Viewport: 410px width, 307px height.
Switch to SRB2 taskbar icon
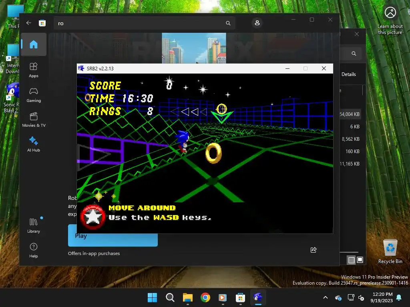258,297
